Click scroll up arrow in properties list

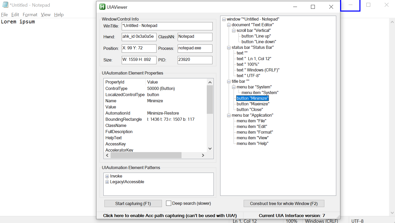tap(210, 82)
